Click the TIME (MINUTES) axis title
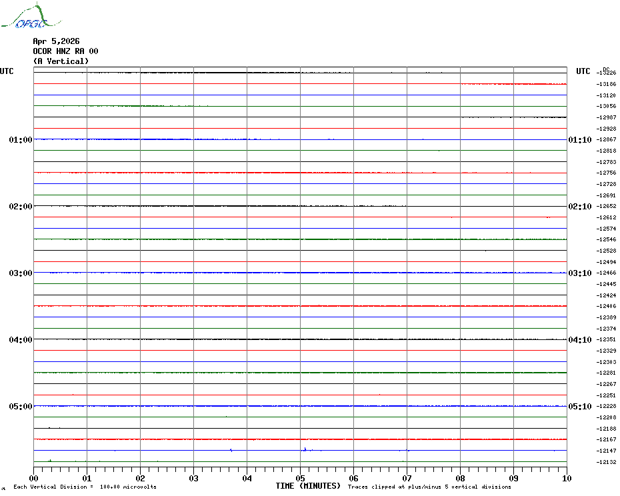The height and width of the screenshot is (496, 620). [x=308, y=486]
